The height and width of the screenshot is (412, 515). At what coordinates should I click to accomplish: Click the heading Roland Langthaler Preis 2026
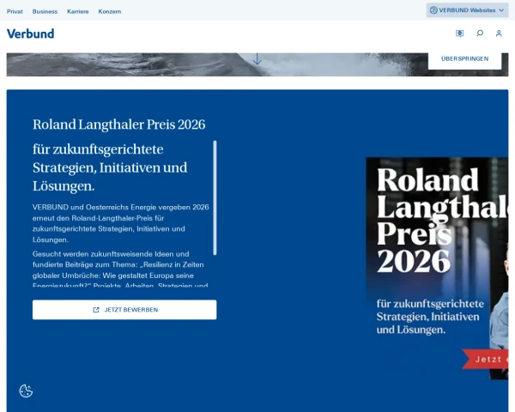coord(119,124)
